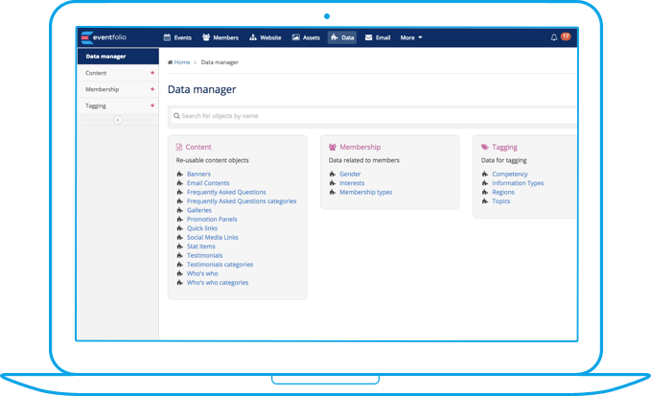Click the search for objects field
This screenshot has height=396, width=651.
[x=374, y=116]
